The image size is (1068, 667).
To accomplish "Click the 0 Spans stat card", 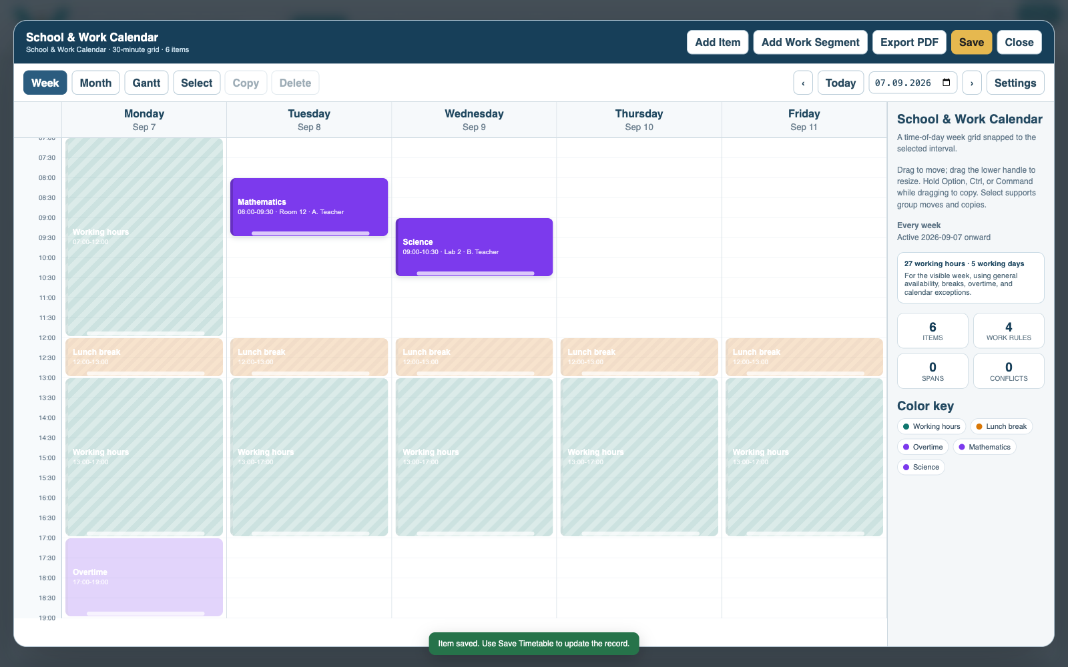I will tap(932, 371).
